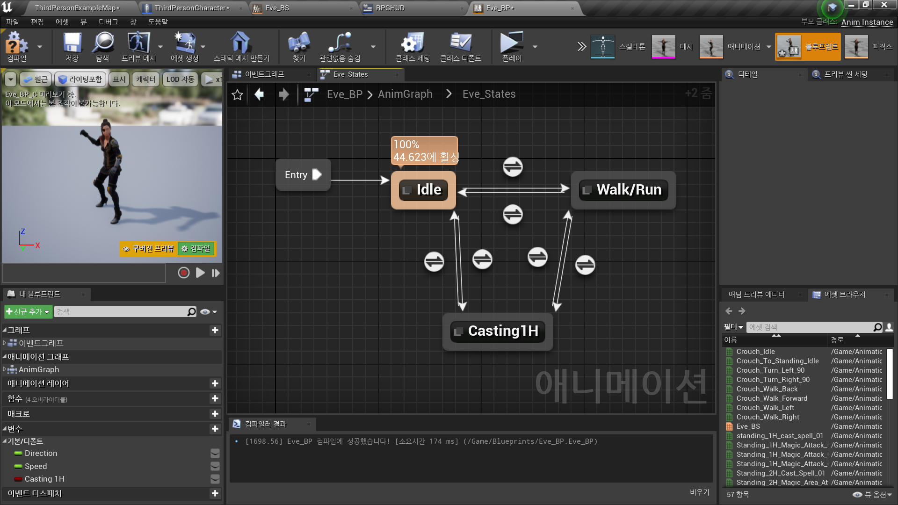898x505 pixels.
Task: Toggle the Casting 1H variable visibility eye
Action: click(215, 479)
